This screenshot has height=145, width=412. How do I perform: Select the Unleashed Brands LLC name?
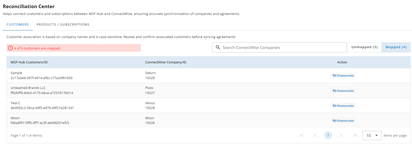click(x=28, y=88)
